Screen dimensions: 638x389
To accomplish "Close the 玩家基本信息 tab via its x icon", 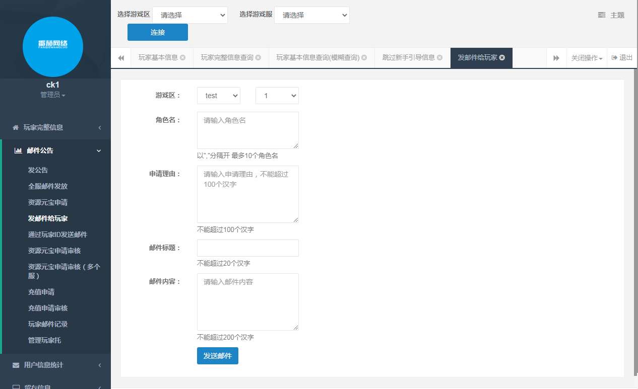I will 182,58.
